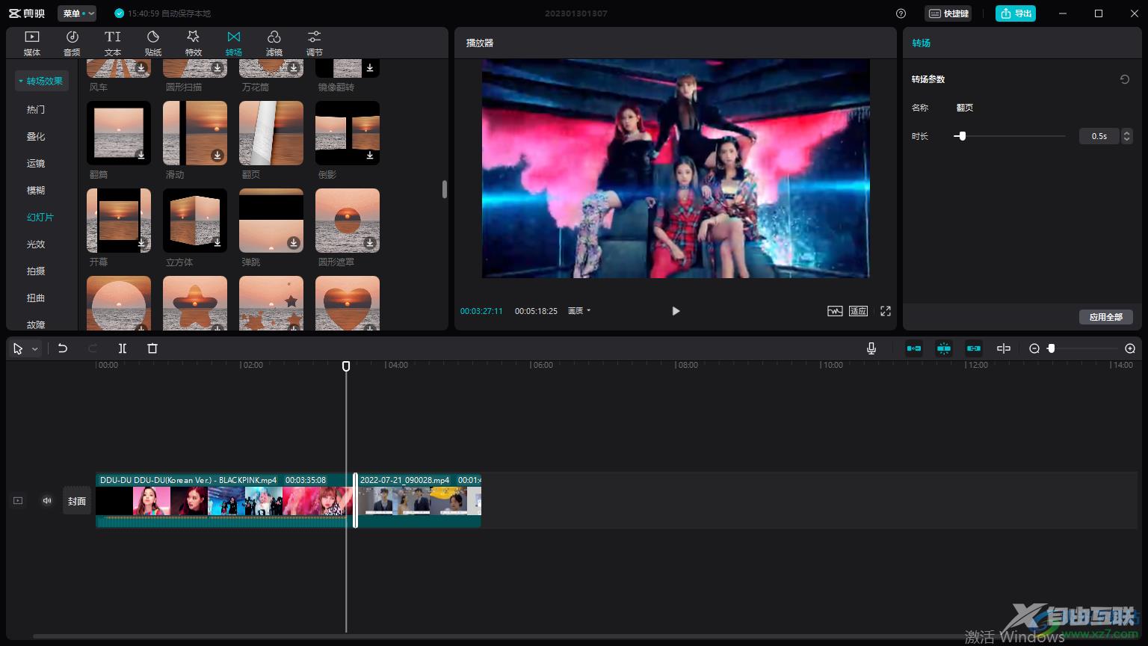The width and height of the screenshot is (1148, 646).
Task: Adjust the 时长 duration slider
Action: click(x=962, y=136)
